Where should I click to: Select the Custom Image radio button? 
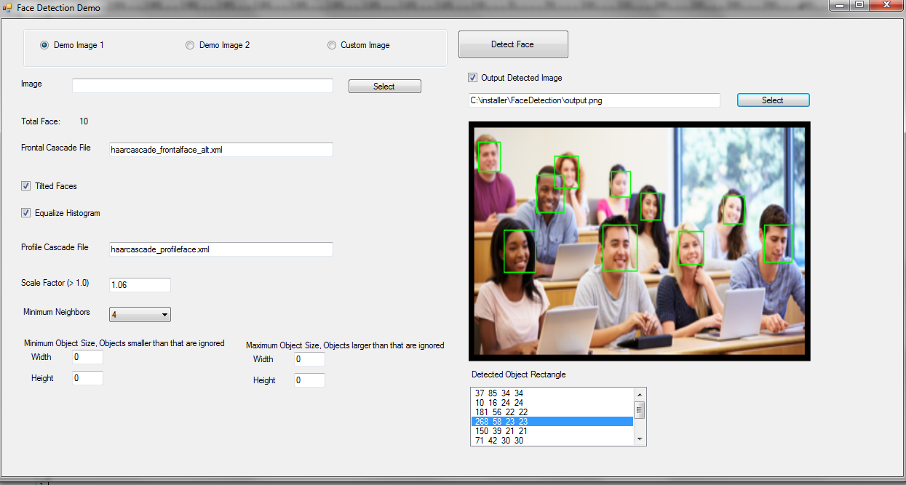click(x=332, y=45)
